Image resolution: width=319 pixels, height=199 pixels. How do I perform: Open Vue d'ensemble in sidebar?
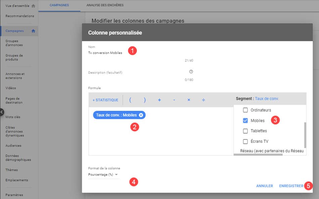pyautogui.click(x=17, y=6)
